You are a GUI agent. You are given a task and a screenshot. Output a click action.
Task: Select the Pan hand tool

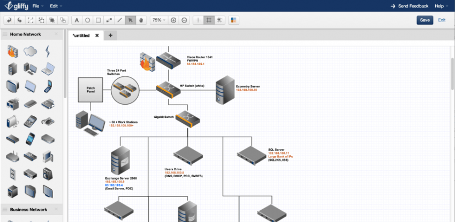141,20
